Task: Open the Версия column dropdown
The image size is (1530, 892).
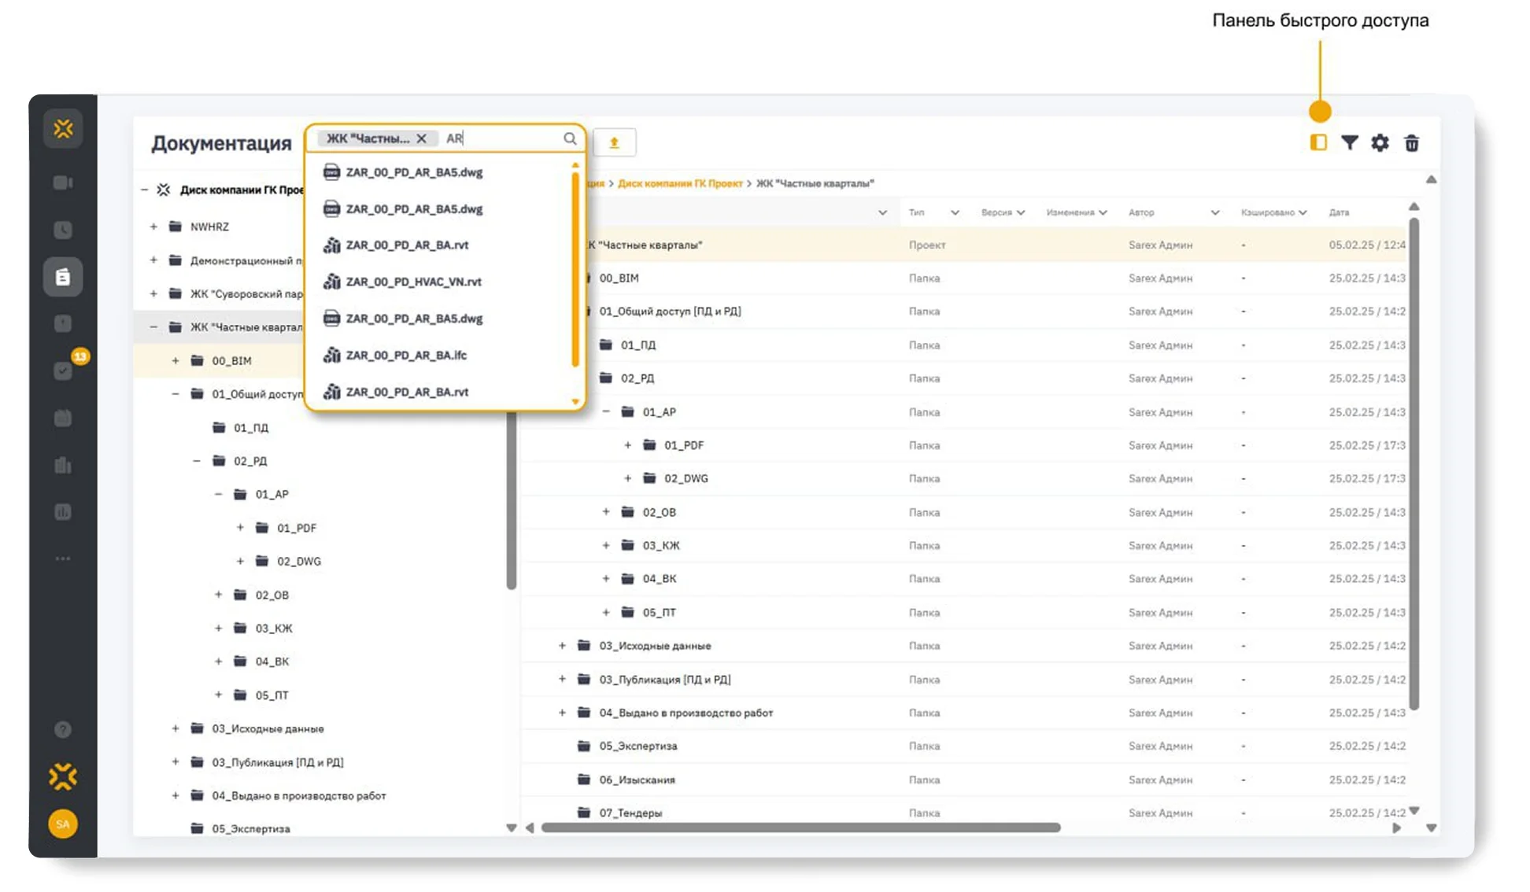Action: click(x=1021, y=212)
